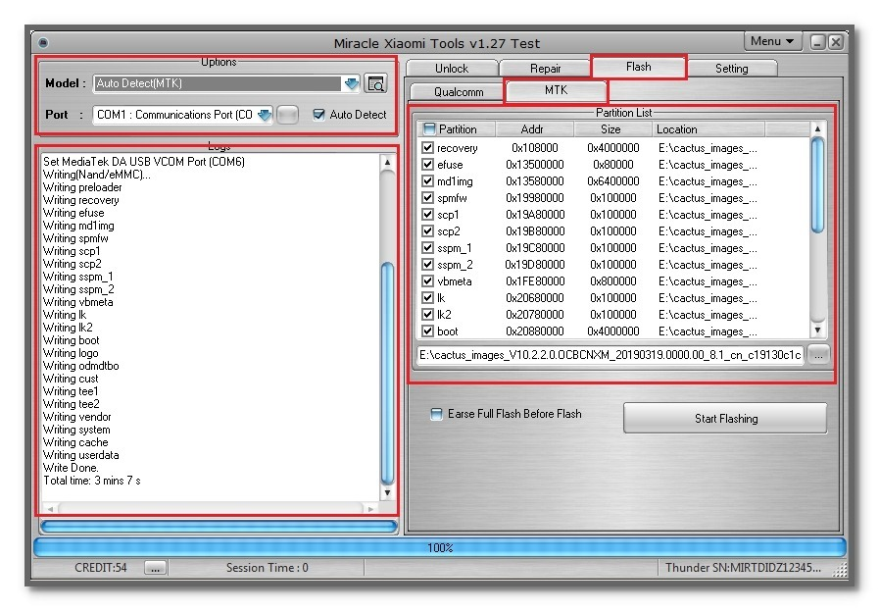Click the vbmeta row location cell

point(708,281)
